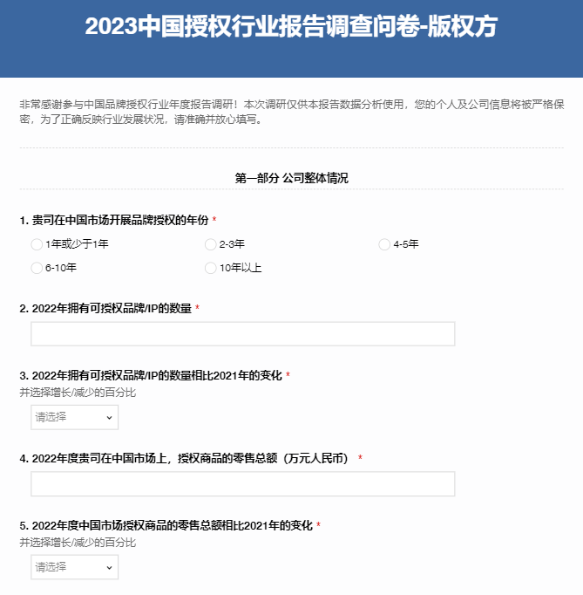
Task: Click the red required asterisk on question 4
Action: point(360,458)
